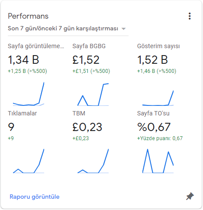The image size is (203, 210).
Task: Click the Sayfa TO'su sparkline chart
Action: click(x=158, y=161)
